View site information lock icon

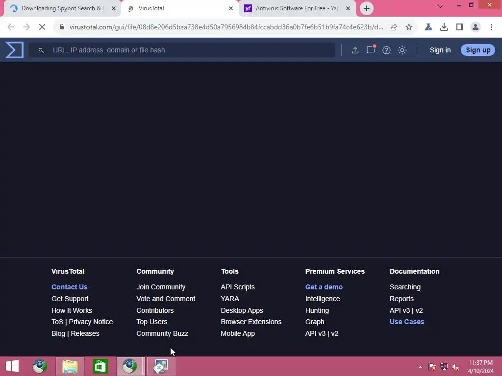pyautogui.click(x=62, y=27)
